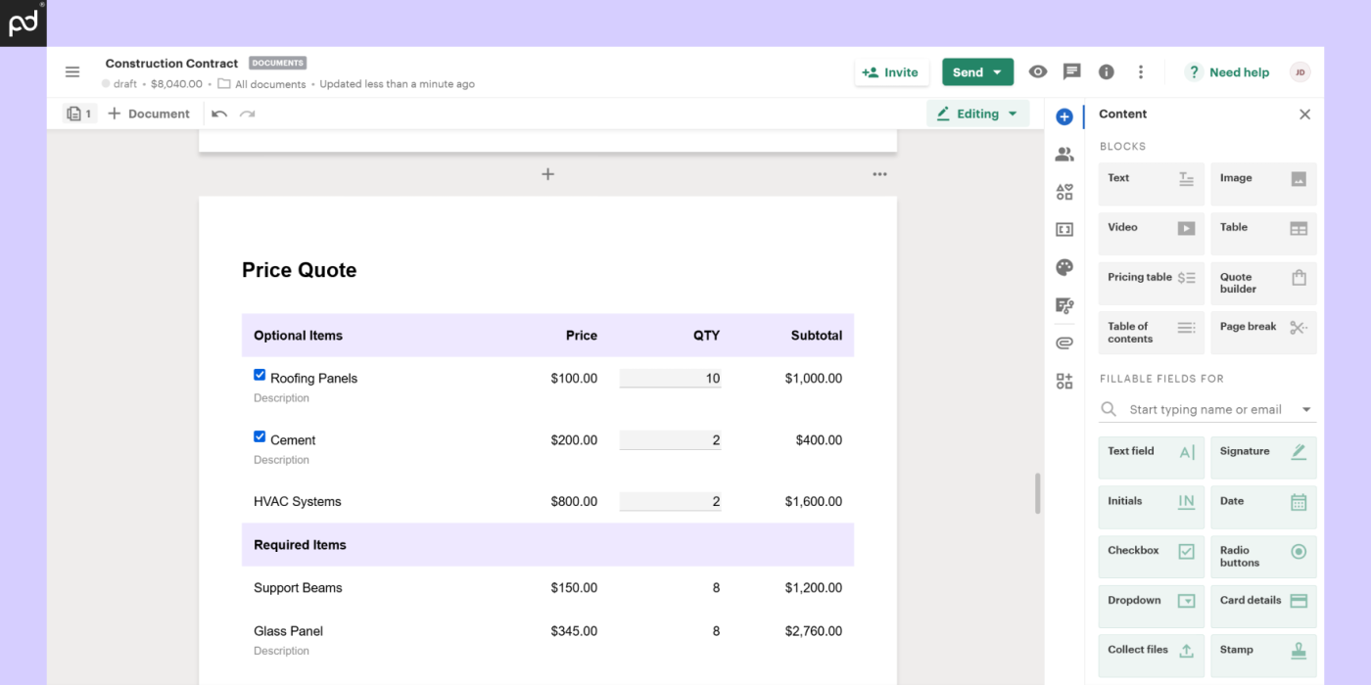Uncheck the Roofing Panels optional item

pyautogui.click(x=260, y=375)
